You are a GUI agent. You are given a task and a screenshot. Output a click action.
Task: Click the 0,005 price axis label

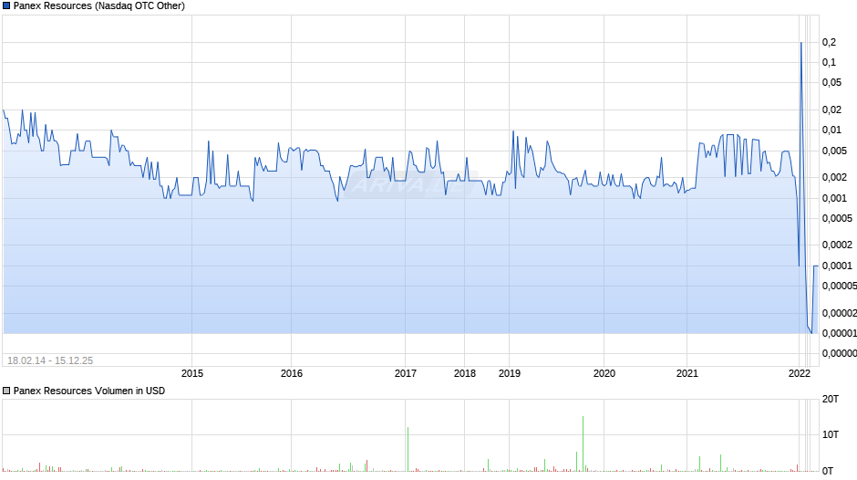tap(834, 151)
